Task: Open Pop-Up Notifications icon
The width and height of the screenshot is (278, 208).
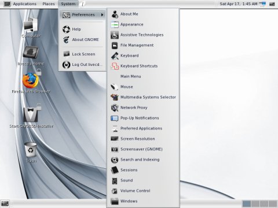Action: 115,118
